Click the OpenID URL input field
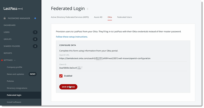Viewport: 204px width, 108px height. point(123,58)
